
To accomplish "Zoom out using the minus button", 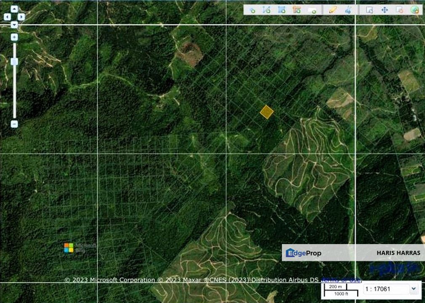I will click(x=14, y=124).
